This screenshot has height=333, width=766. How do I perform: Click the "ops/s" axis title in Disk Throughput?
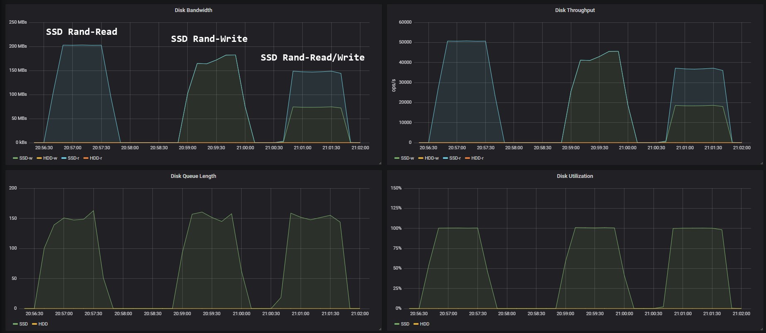394,85
